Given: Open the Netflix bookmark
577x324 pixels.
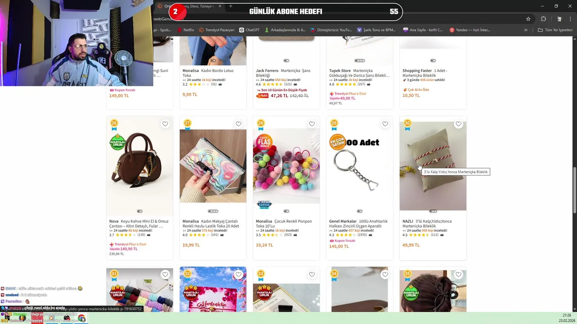Looking at the screenshot, I should 186,30.
